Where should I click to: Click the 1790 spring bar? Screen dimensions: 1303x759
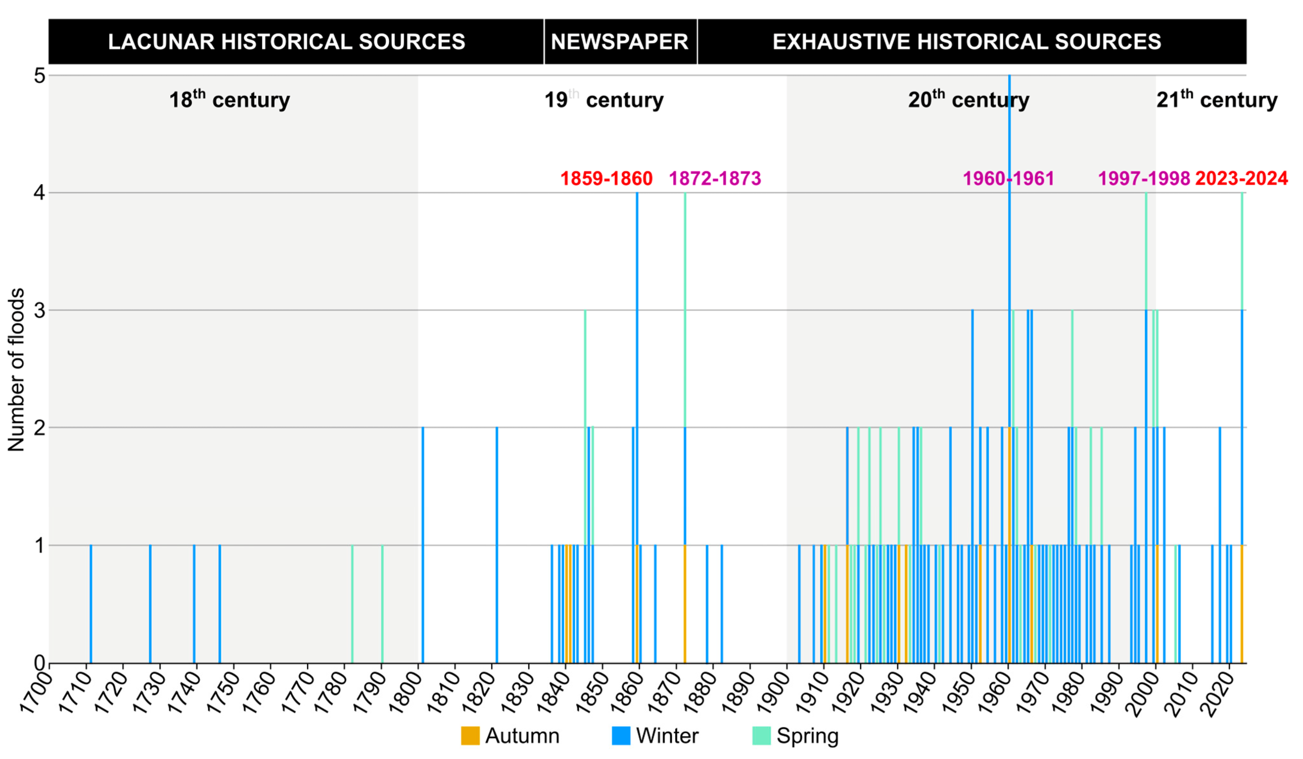tap(382, 604)
